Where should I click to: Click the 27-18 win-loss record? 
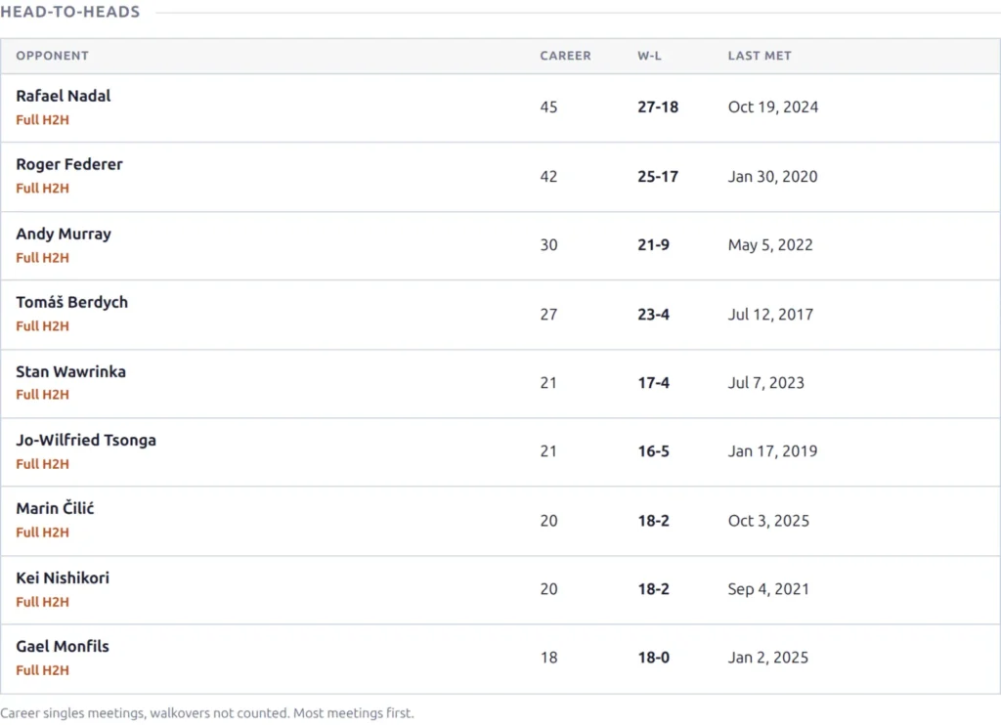[x=658, y=107]
